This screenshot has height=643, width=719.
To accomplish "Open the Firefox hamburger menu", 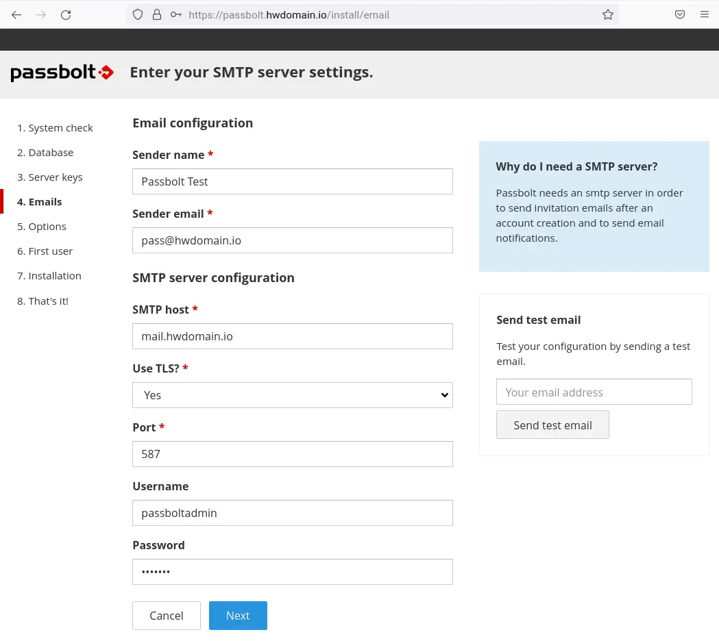I will (x=705, y=14).
